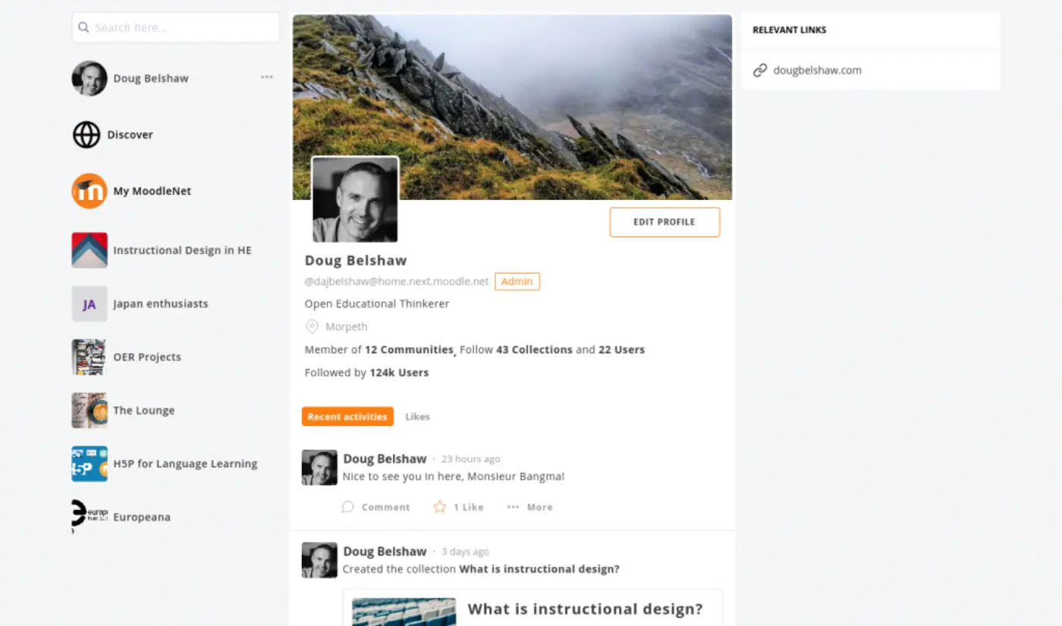Toggle the star Like on first post
Image resolution: width=1062 pixels, height=626 pixels.
coord(439,507)
